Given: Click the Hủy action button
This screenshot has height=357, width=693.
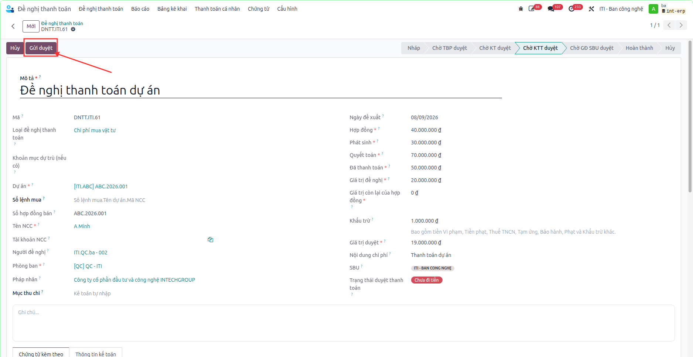Looking at the screenshot, I should pos(15,48).
